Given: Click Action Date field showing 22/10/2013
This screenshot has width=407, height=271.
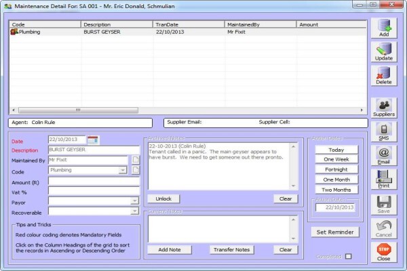Looking at the screenshot, I should (x=335, y=207).
